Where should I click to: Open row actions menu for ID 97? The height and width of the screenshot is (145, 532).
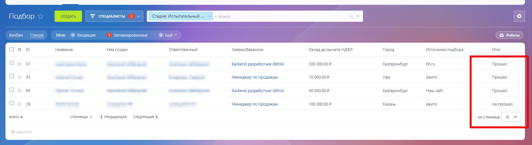[20, 64]
